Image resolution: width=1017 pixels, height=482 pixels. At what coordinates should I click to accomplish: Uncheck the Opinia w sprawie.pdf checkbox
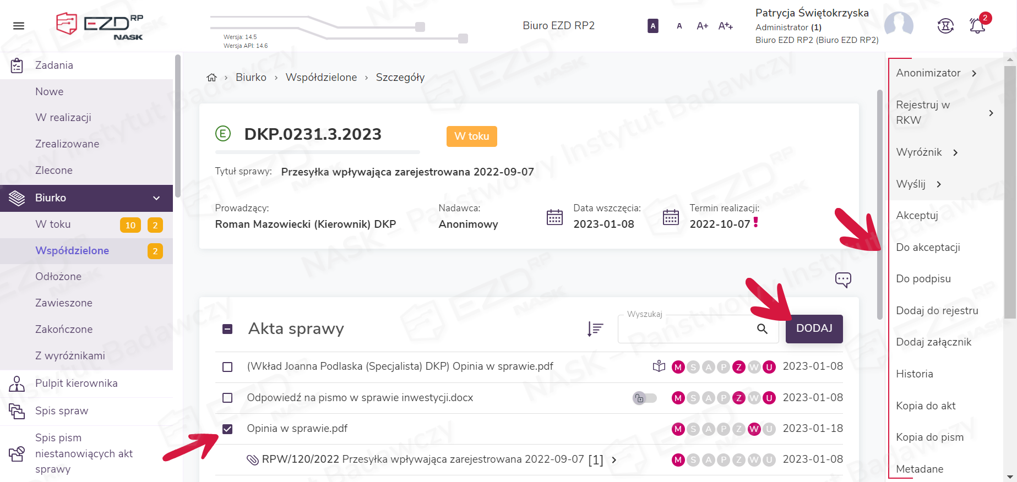point(227,429)
